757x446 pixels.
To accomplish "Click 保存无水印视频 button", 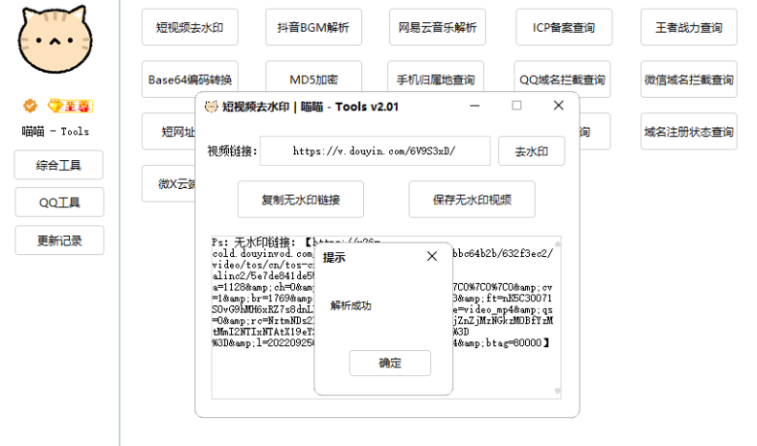I will click(x=473, y=199).
